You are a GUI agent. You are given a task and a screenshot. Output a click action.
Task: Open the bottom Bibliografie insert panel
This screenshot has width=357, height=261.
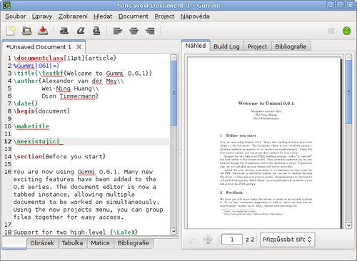tap(133, 243)
